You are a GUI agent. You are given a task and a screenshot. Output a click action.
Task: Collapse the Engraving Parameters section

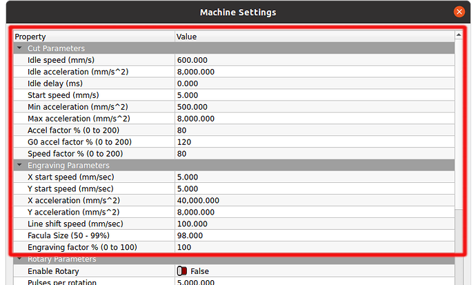point(19,166)
